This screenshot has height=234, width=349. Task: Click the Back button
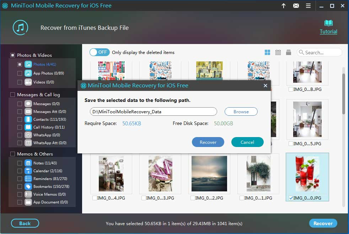[25, 223]
